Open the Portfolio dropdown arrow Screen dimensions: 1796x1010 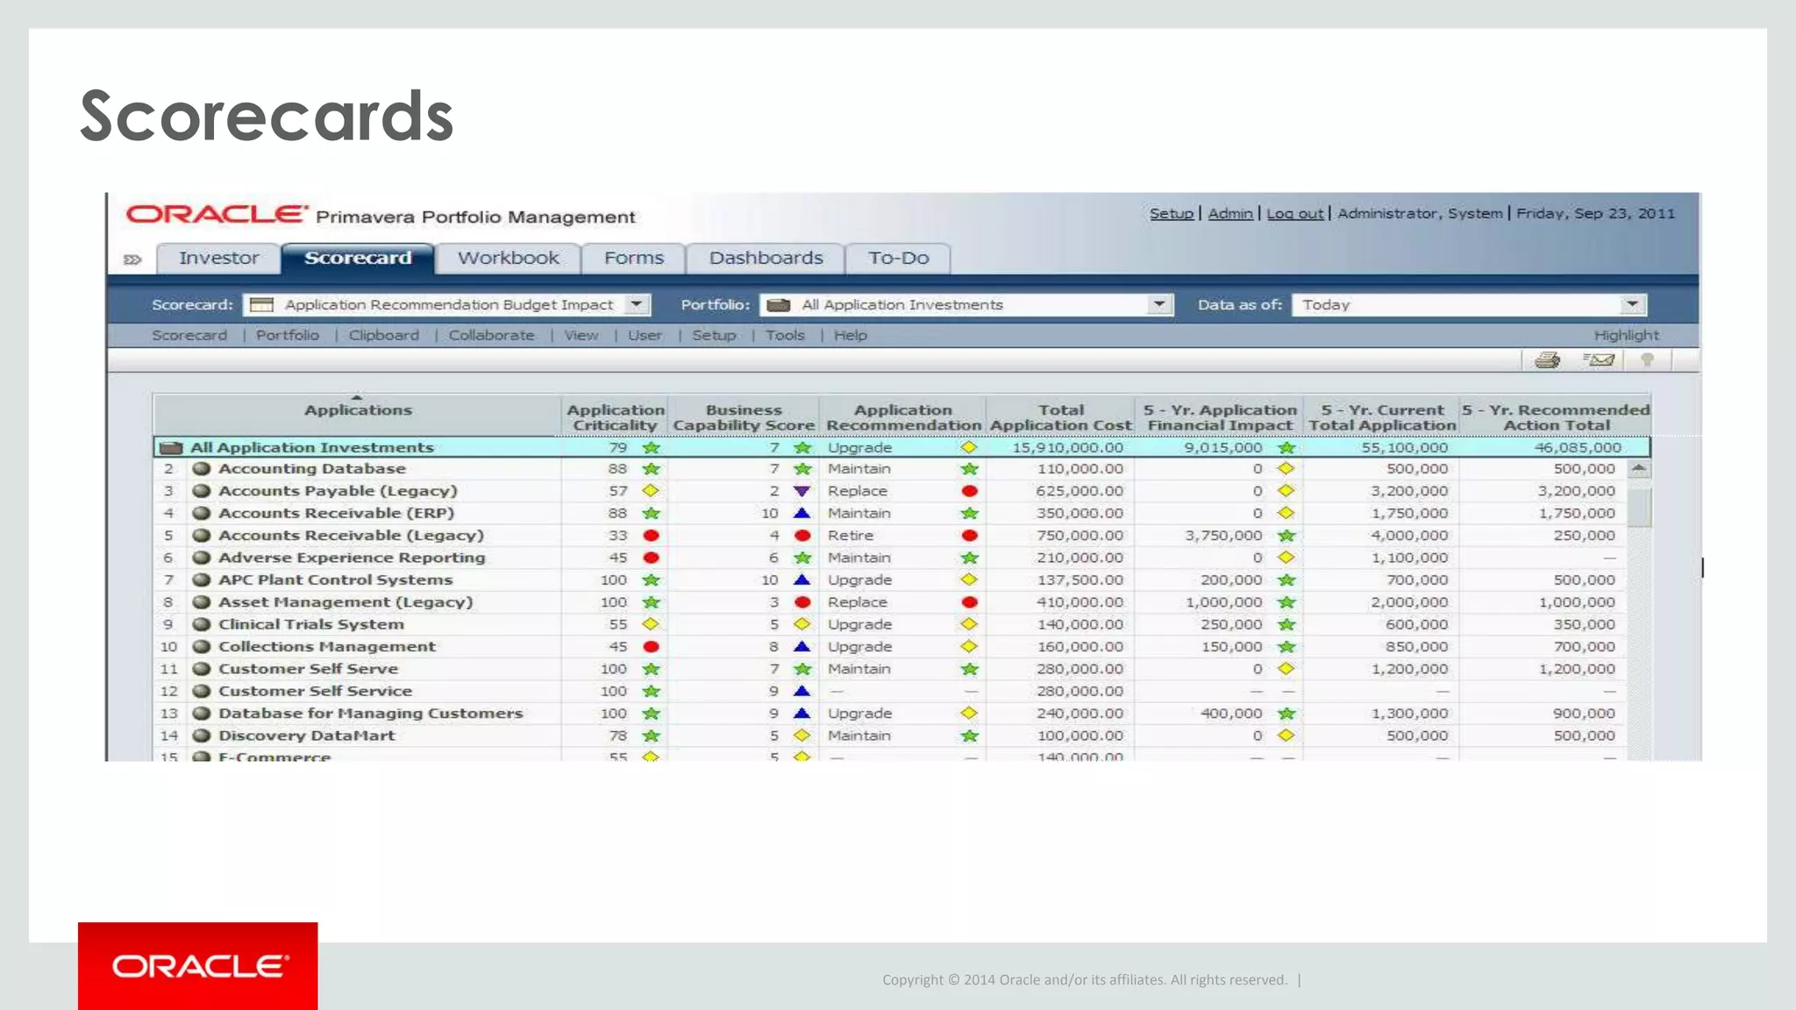pyautogui.click(x=1159, y=304)
